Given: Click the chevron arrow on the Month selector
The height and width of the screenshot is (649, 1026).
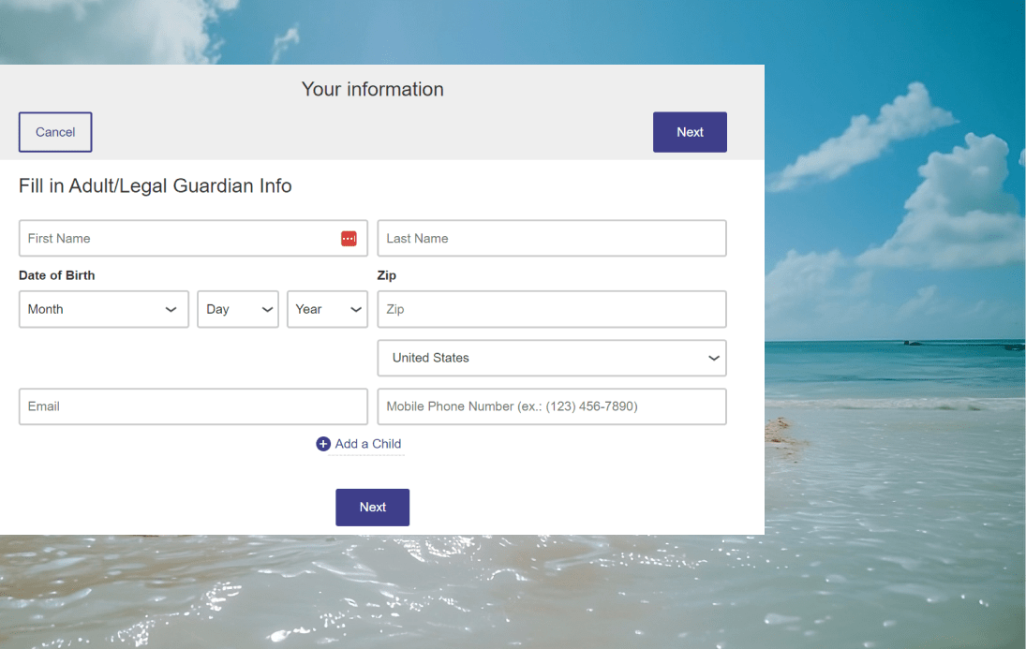Looking at the screenshot, I should (x=171, y=310).
